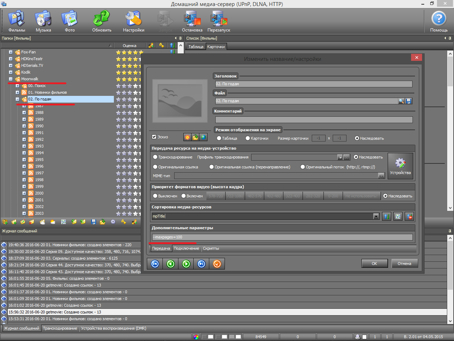Click the Музыка (Music) toolbar icon
This screenshot has width=454, height=341.
click(43, 21)
